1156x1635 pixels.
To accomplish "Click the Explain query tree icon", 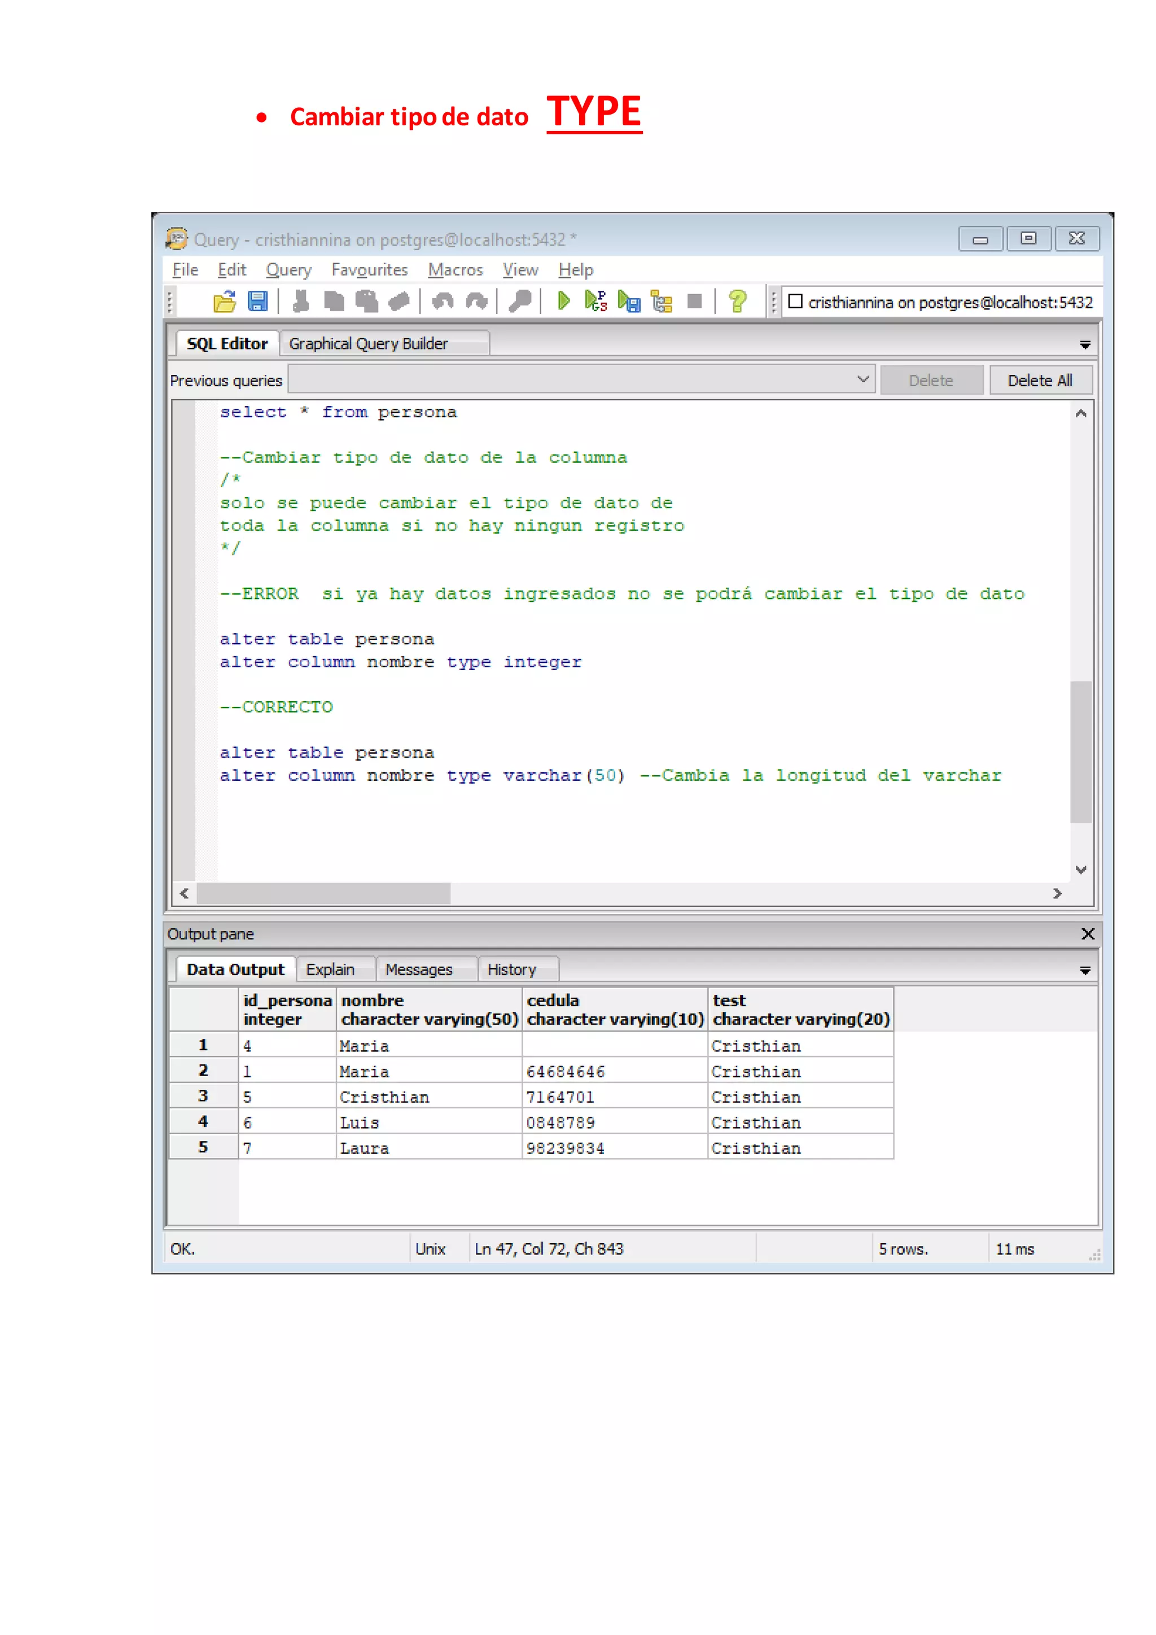I will pyautogui.click(x=662, y=301).
